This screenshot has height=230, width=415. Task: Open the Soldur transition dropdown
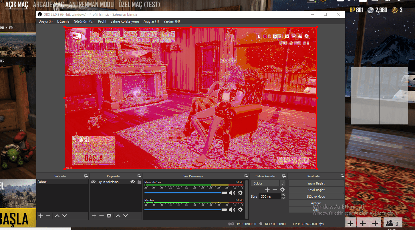click(268, 183)
